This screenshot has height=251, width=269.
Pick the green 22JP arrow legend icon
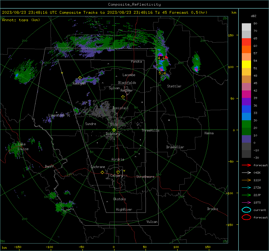[246, 195]
